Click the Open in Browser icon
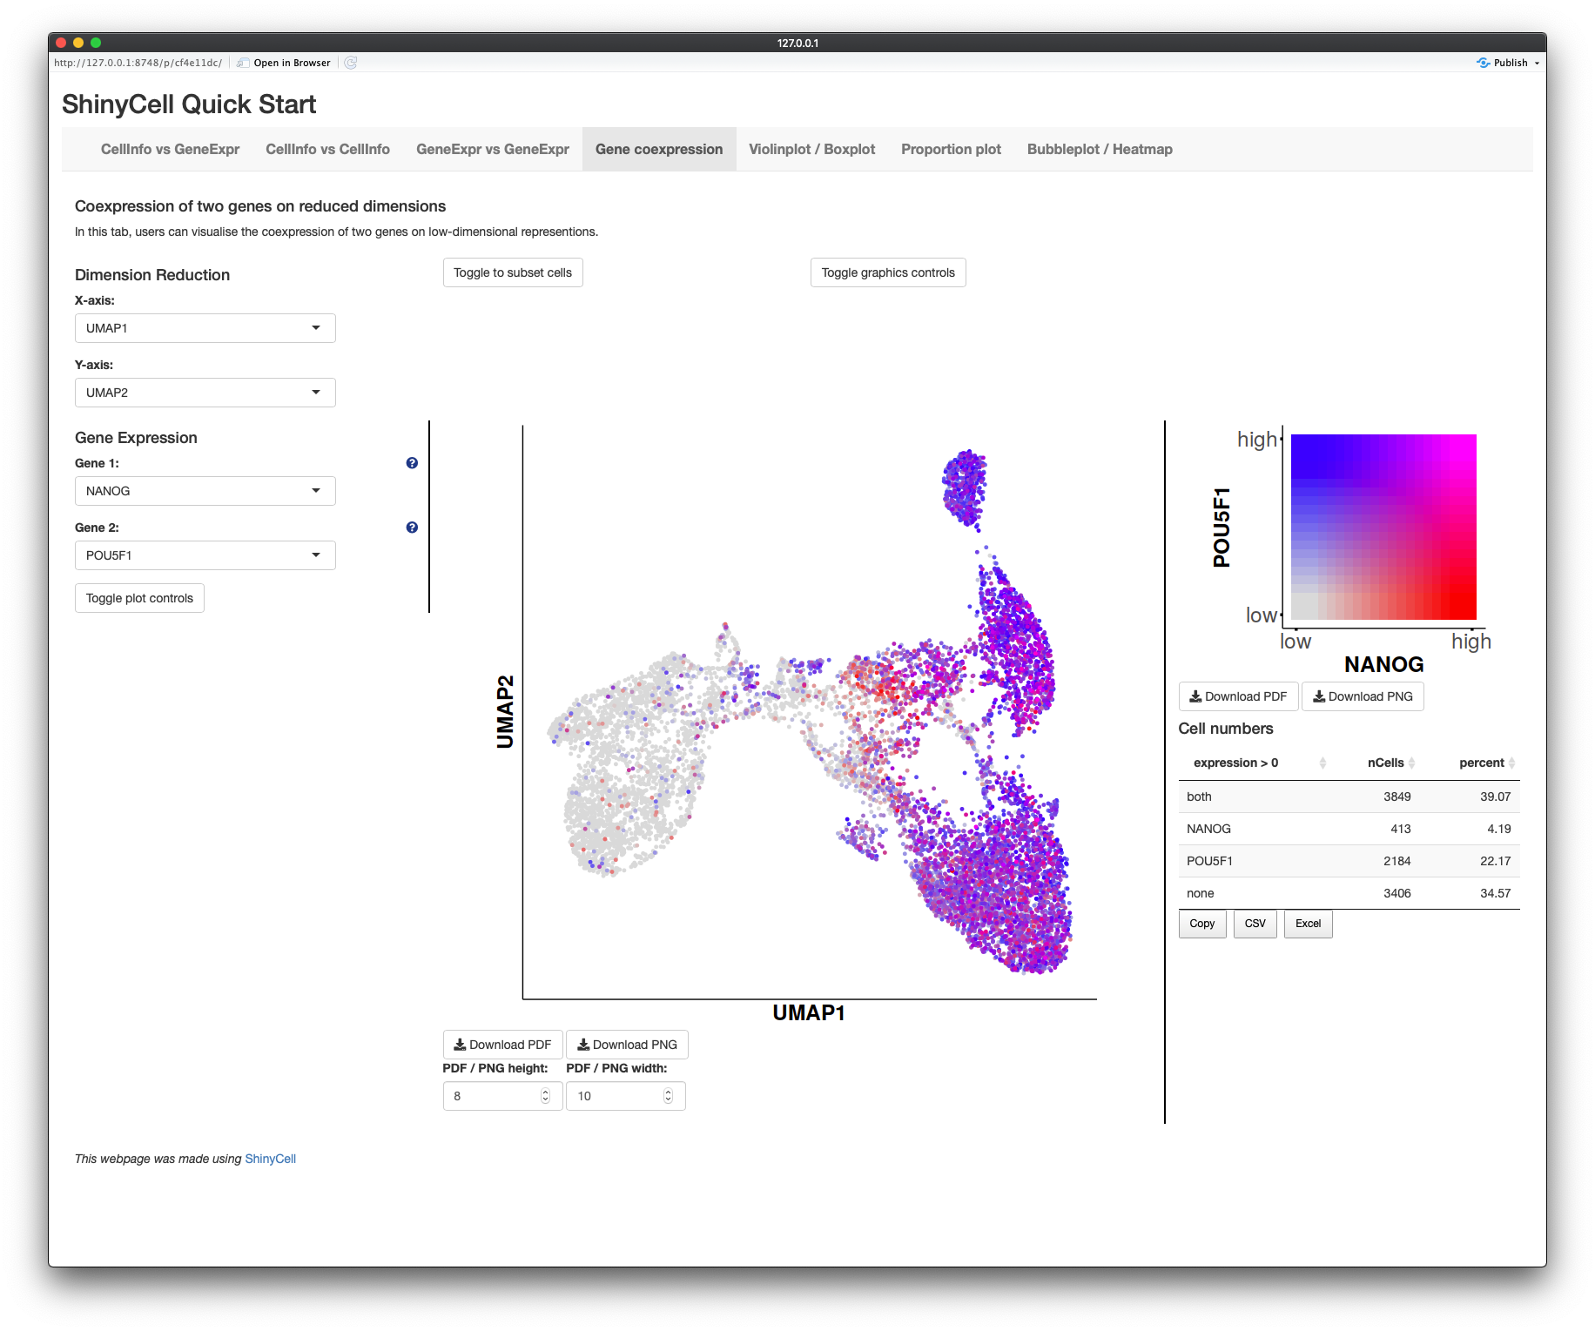This screenshot has height=1331, width=1595. coord(243,63)
